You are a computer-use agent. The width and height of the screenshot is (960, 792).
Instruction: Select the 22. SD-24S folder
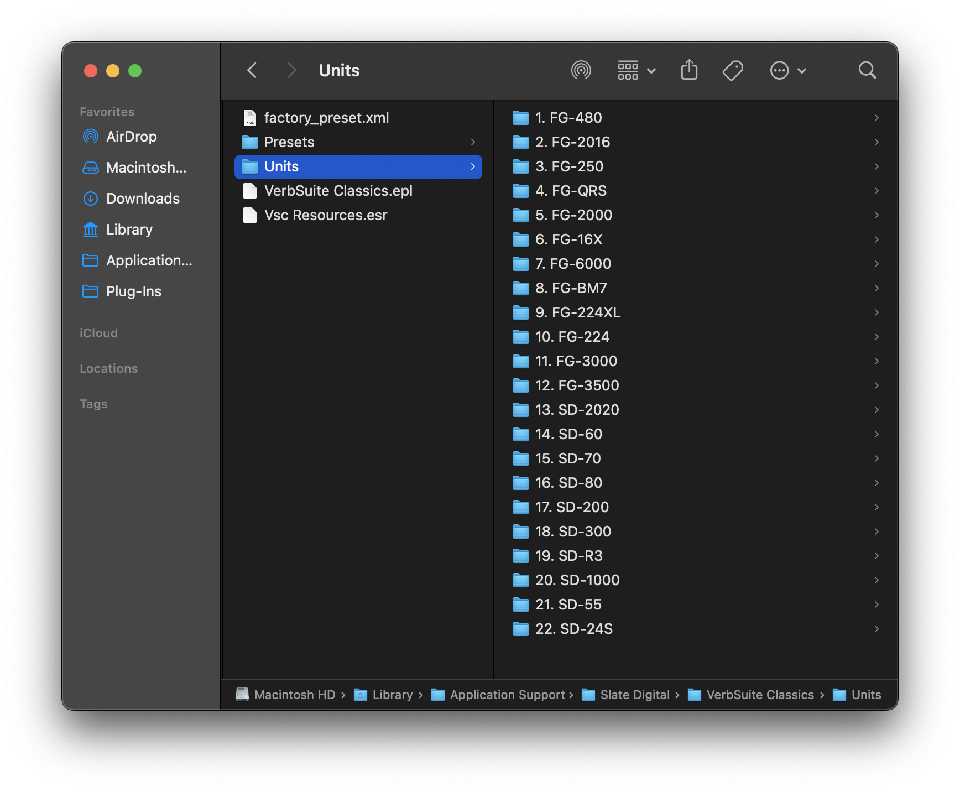click(x=696, y=629)
